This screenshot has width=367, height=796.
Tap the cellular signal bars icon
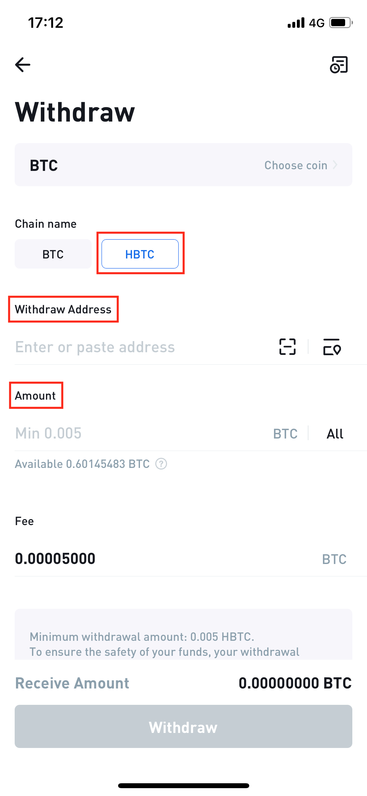(296, 23)
